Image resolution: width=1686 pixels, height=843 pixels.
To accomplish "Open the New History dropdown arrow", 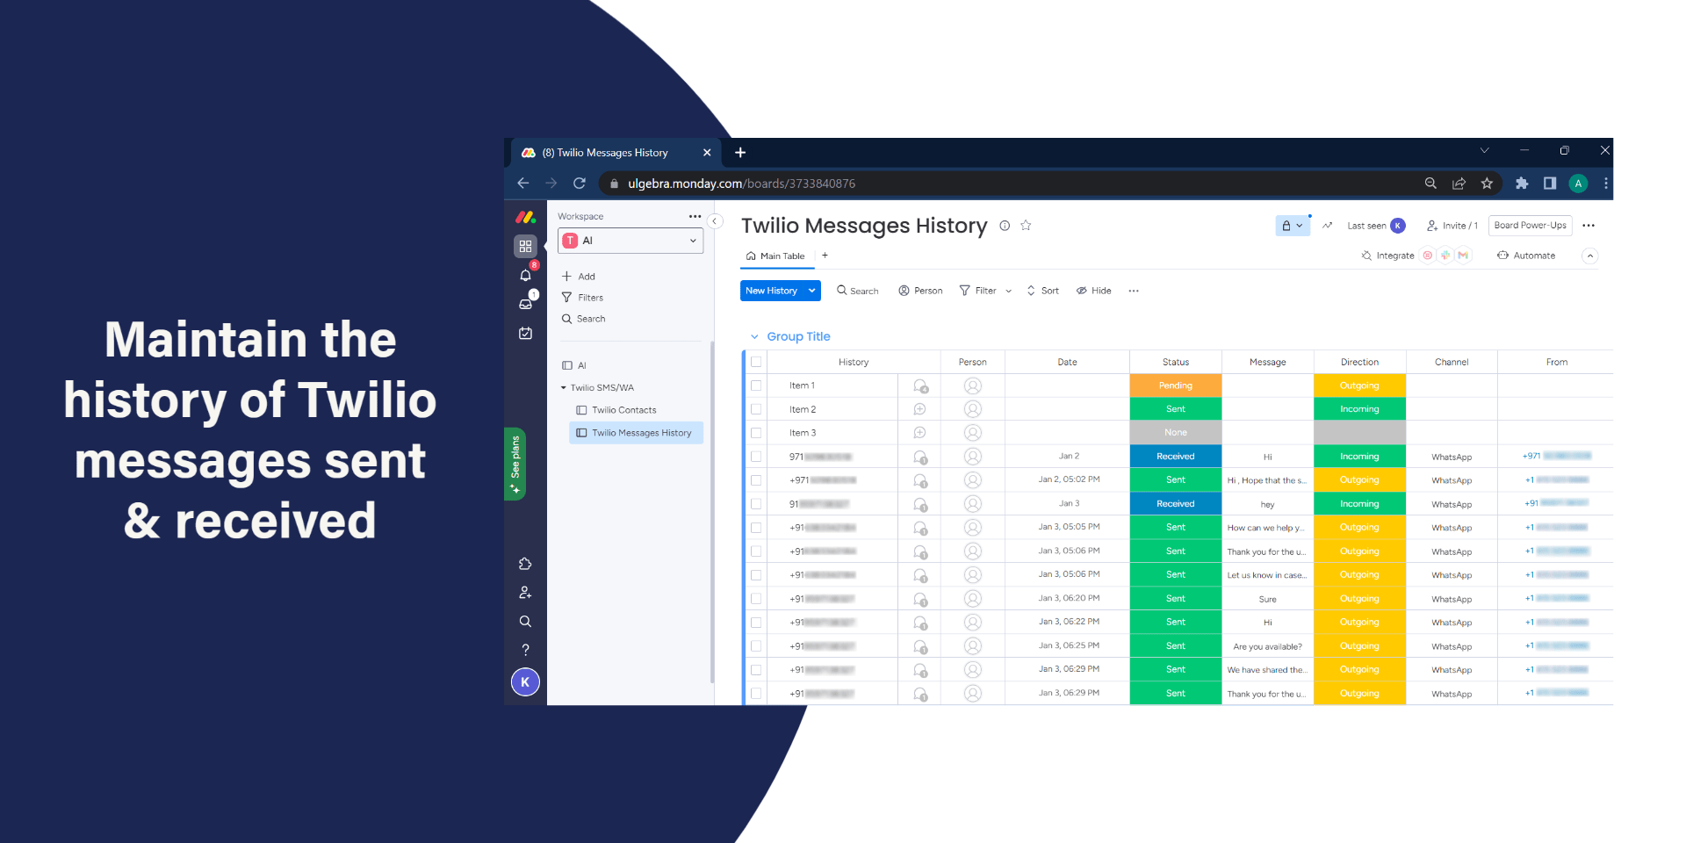I will pyautogui.click(x=812, y=291).
